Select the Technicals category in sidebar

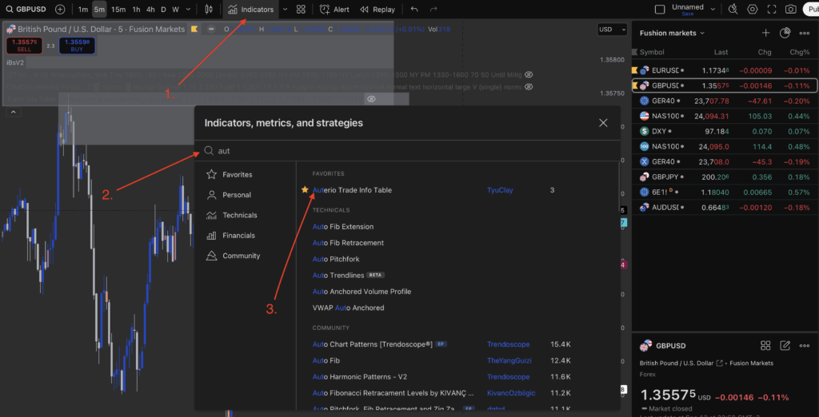coord(239,215)
